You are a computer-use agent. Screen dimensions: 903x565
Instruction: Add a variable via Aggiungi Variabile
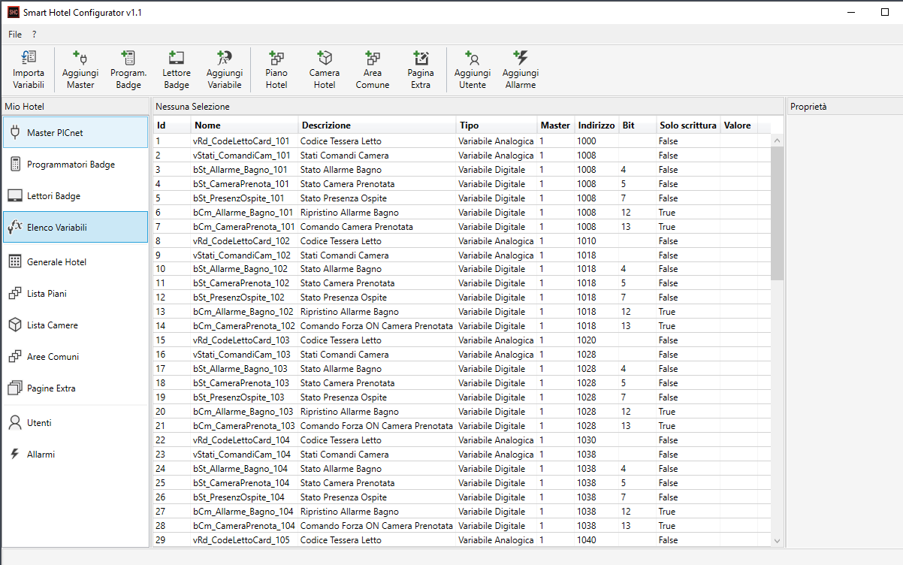pos(225,70)
